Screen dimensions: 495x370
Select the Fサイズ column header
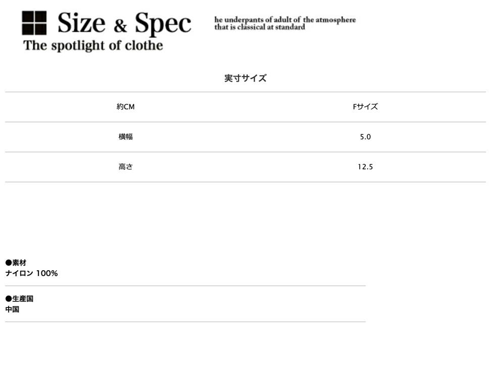(365, 107)
